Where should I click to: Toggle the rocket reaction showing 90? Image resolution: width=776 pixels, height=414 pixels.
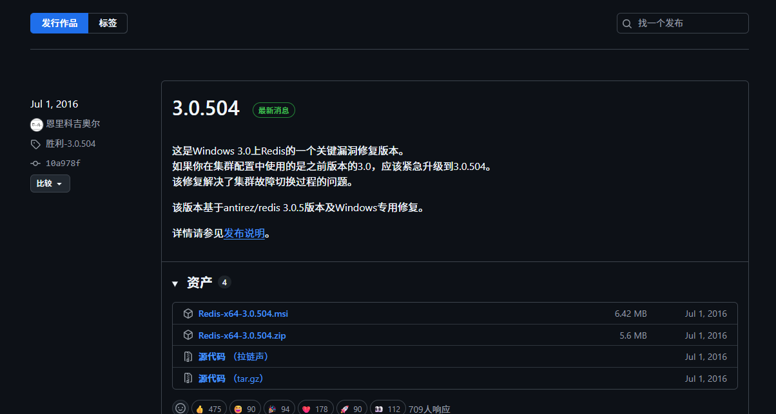[x=351, y=408]
